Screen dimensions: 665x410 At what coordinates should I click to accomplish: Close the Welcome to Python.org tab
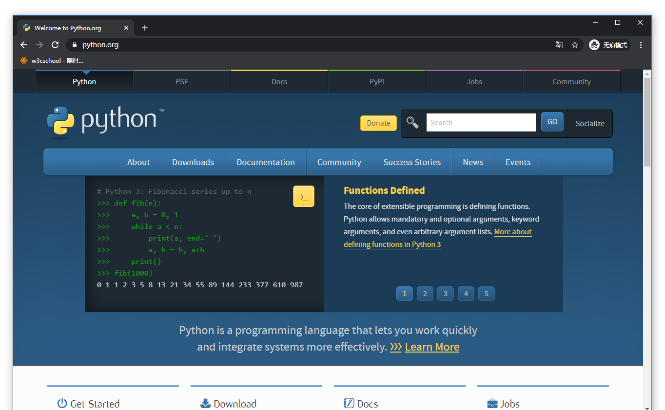pyautogui.click(x=126, y=28)
